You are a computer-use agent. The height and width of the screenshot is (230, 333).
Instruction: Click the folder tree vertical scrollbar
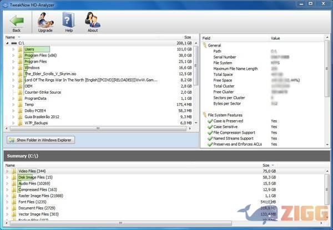[x=196, y=66]
